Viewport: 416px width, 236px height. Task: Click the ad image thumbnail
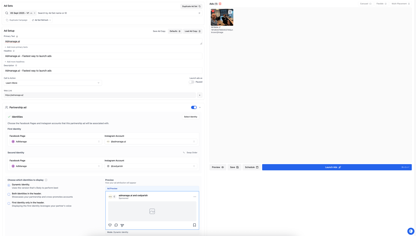pyautogui.click(x=222, y=18)
